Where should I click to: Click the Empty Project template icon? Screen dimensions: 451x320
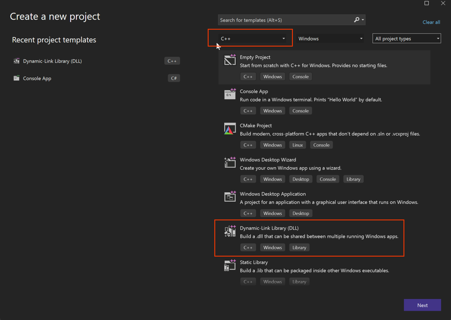(230, 60)
